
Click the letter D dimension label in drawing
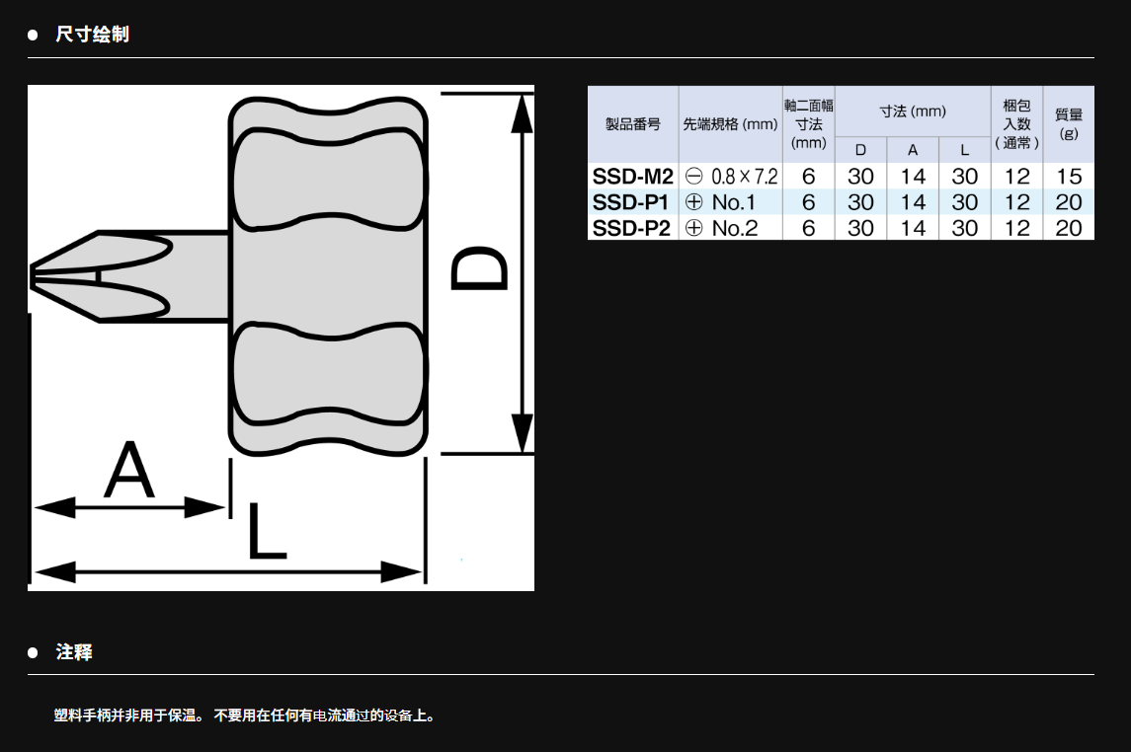point(480,270)
